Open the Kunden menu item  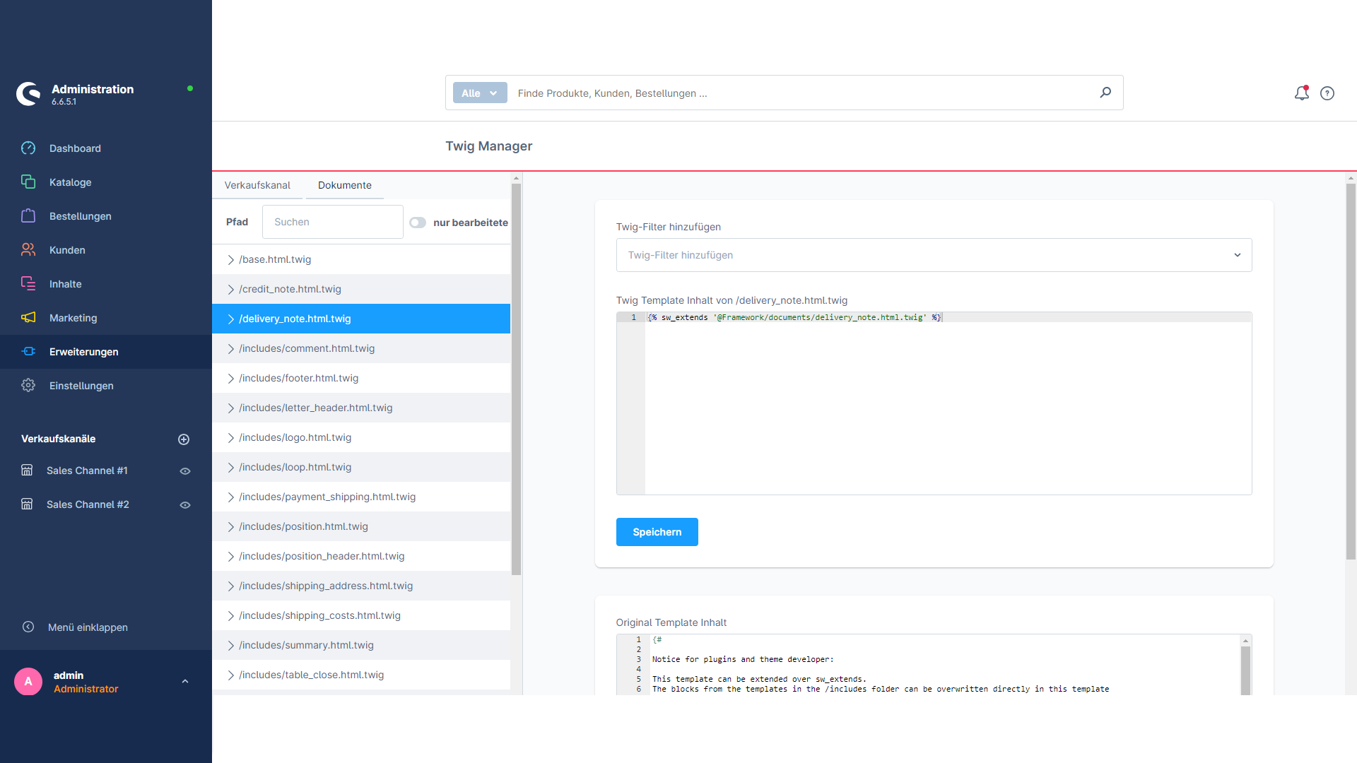106,250
